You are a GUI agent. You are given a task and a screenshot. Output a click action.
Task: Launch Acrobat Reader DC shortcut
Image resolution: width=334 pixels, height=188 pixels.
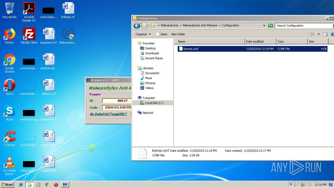29,12
